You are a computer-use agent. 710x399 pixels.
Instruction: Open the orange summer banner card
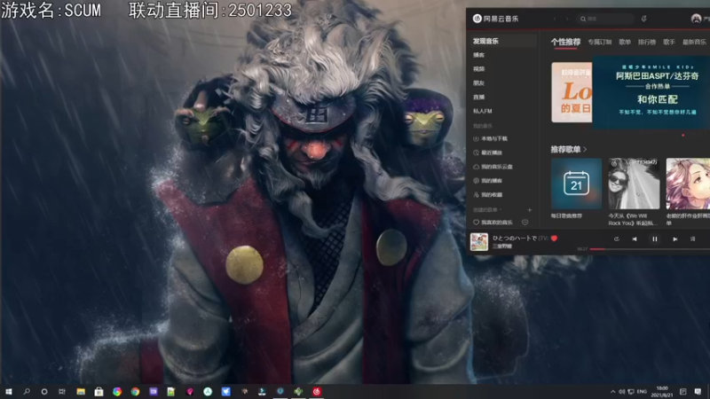pyautogui.click(x=572, y=92)
